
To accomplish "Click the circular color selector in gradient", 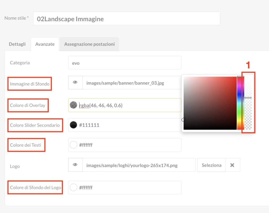I will click(x=184, y=120).
